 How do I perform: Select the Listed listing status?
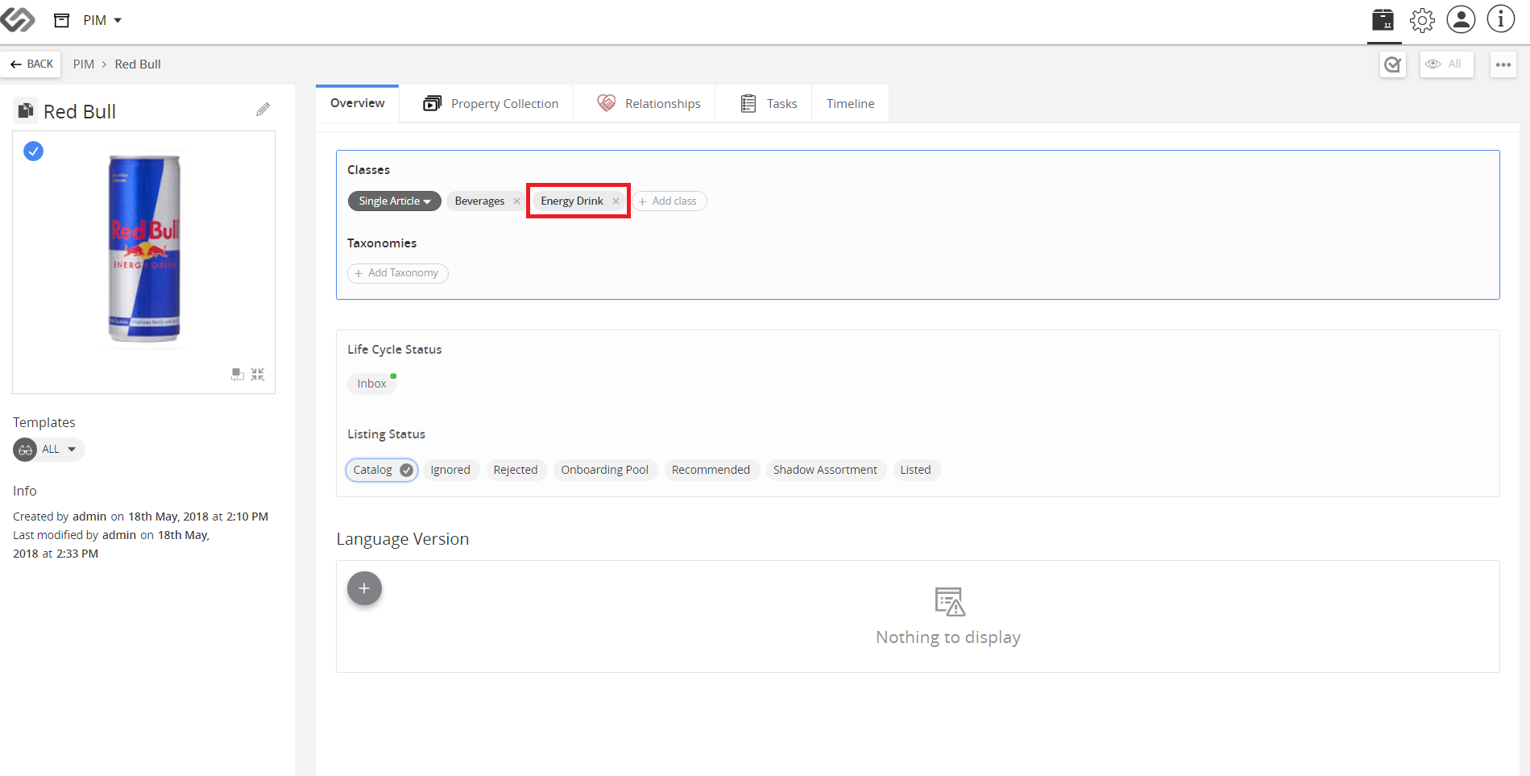coord(915,470)
